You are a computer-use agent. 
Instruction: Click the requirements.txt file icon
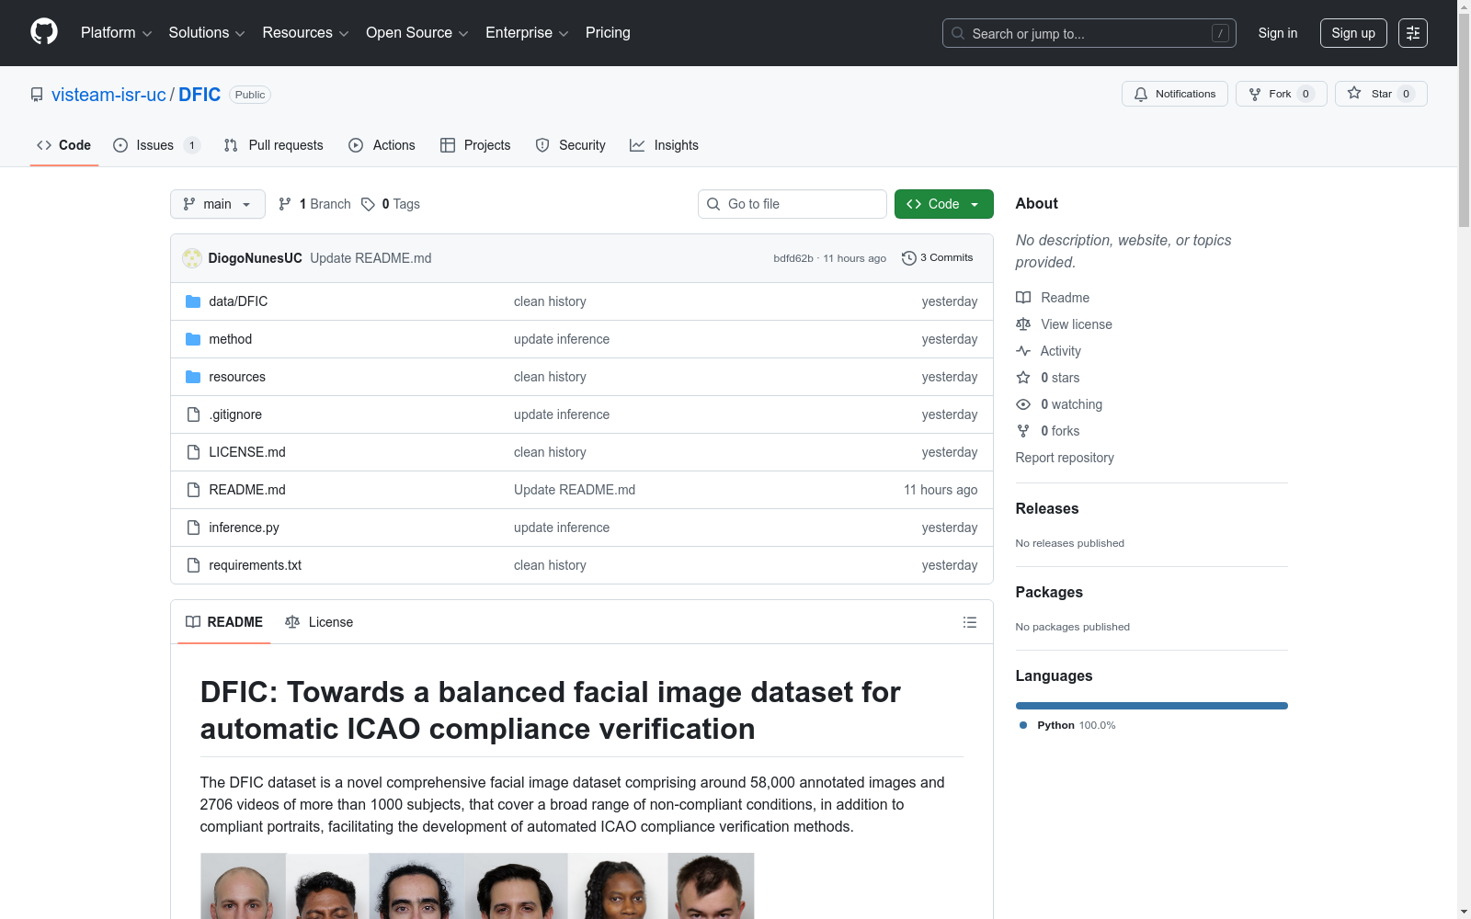coord(193,565)
